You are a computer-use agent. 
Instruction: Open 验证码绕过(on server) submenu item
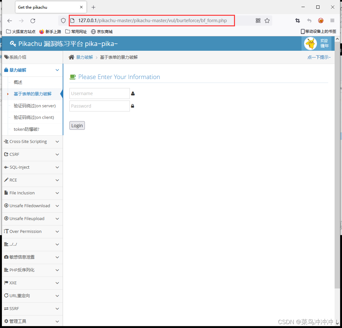click(35, 106)
